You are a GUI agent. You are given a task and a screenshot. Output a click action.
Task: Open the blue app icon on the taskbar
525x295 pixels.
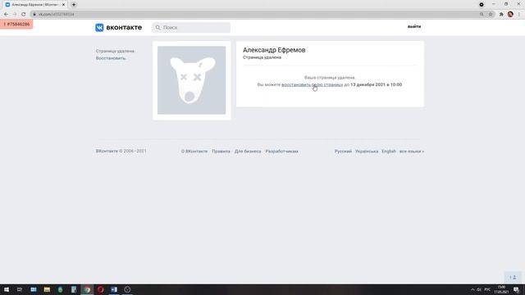pos(34,289)
